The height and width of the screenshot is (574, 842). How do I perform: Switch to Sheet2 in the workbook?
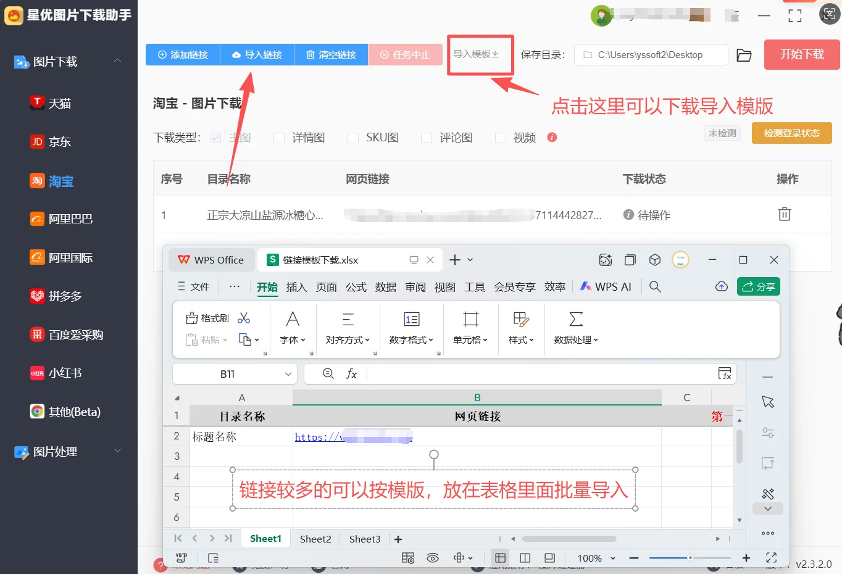tap(315, 539)
